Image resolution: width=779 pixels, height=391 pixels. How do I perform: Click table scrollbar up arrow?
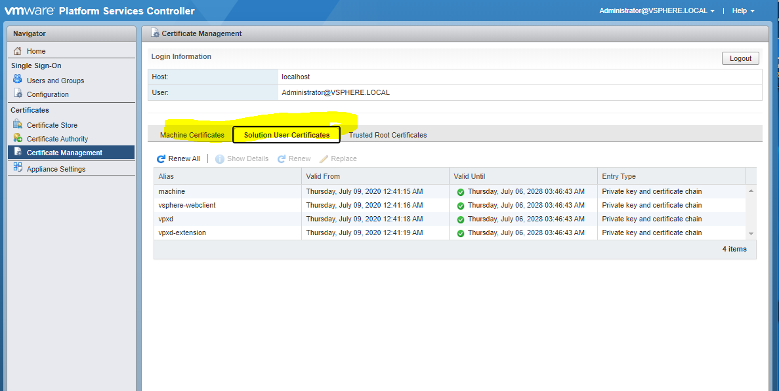coord(751,191)
